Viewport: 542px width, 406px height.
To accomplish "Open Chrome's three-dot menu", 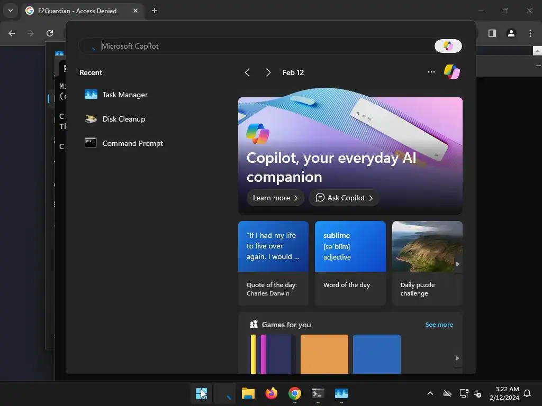I will pos(530,33).
